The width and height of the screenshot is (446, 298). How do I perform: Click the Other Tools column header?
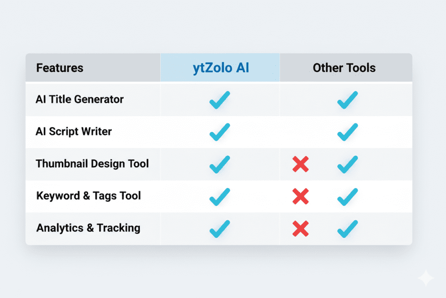tap(344, 68)
